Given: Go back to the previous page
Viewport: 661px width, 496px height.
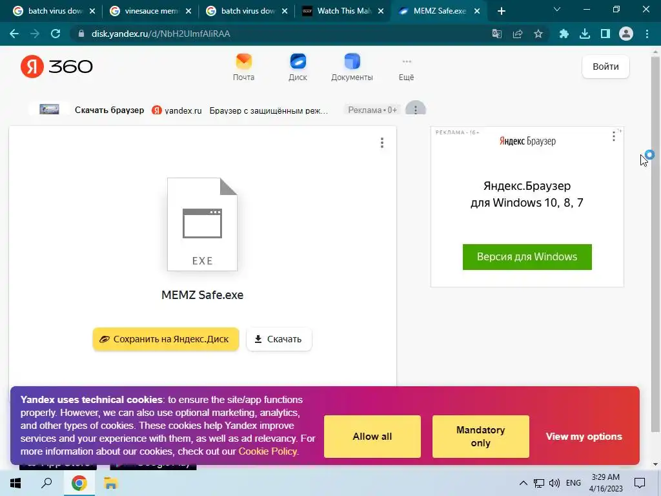Looking at the screenshot, I should pyautogui.click(x=14, y=34).
